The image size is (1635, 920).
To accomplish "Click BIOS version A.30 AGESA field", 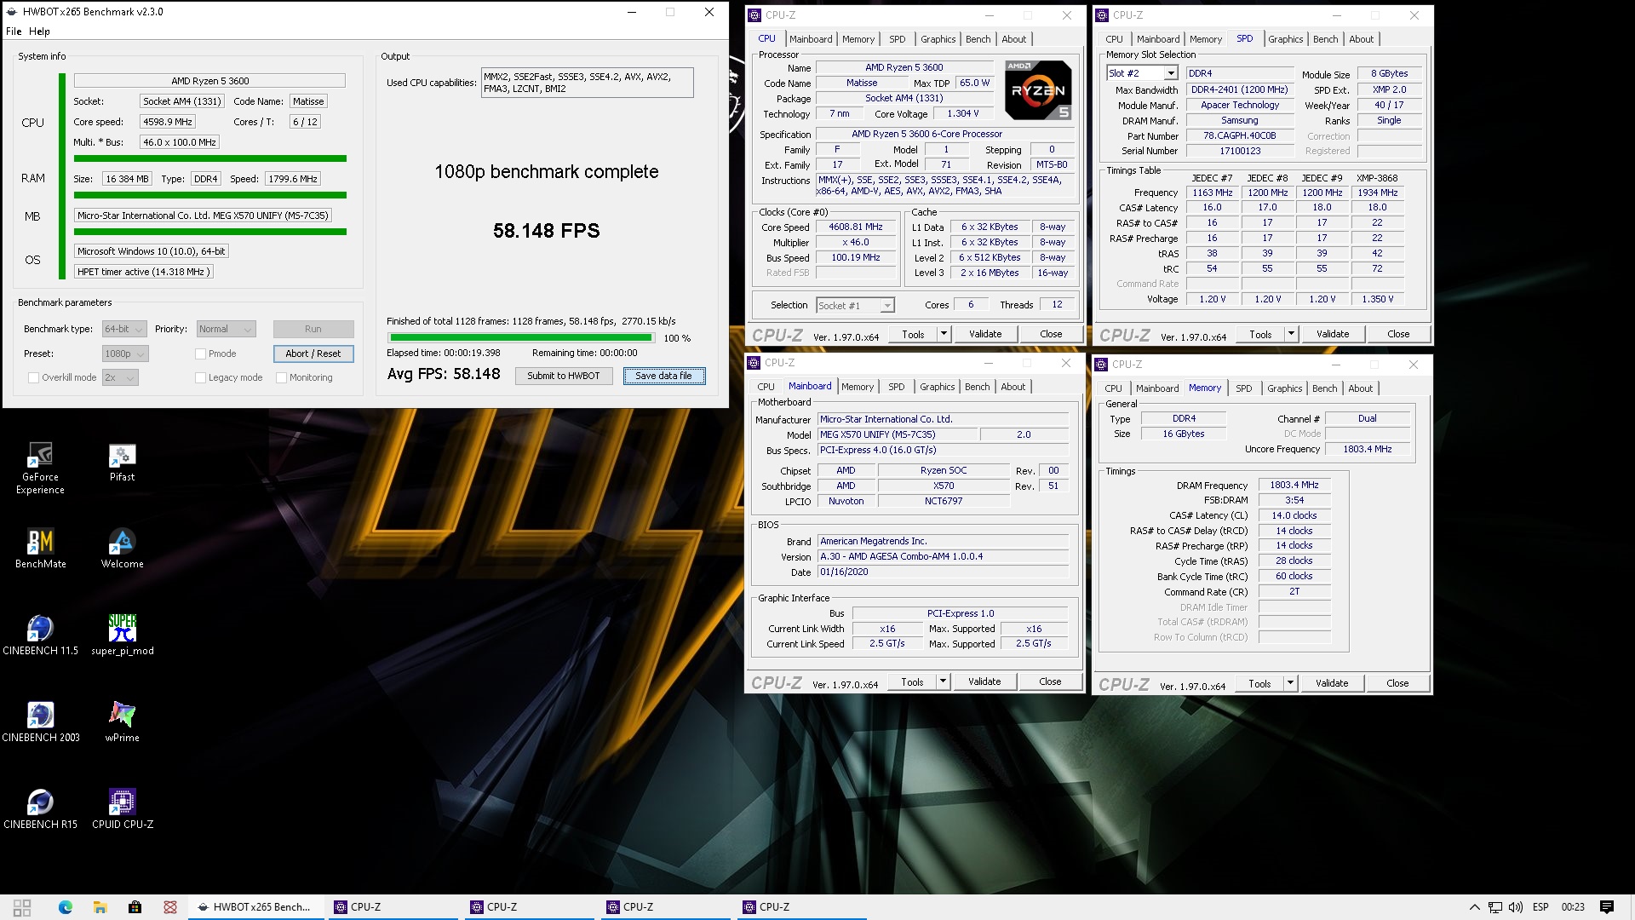I will tap(943, 556).
